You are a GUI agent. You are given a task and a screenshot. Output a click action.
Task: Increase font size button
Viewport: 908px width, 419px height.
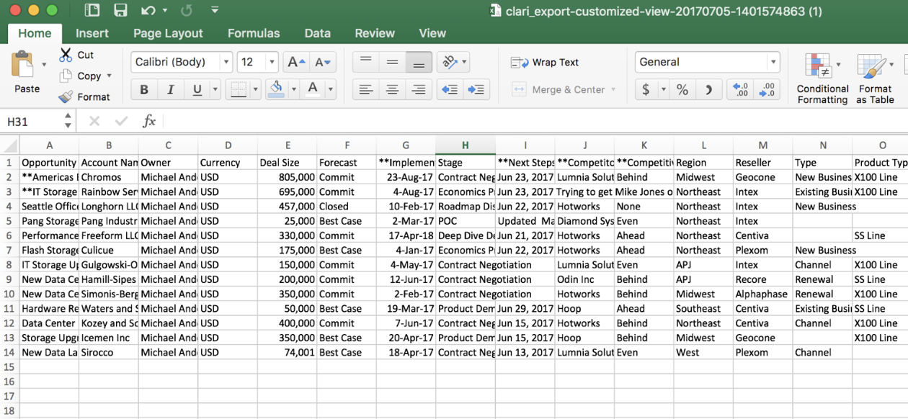coord(296,62)
